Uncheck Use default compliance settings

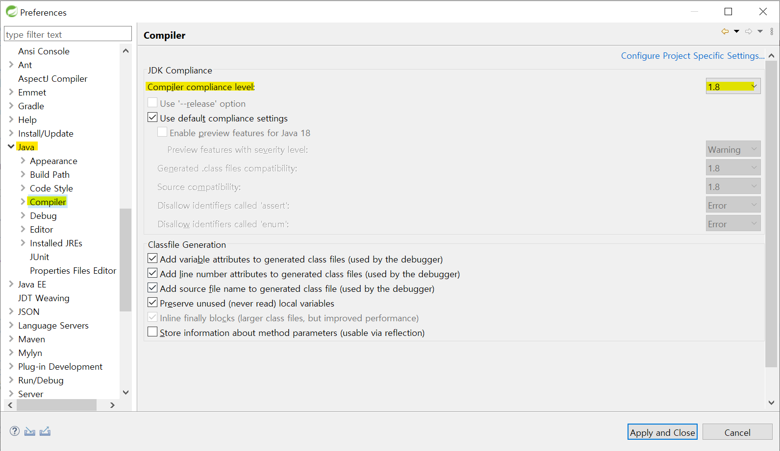152,118
